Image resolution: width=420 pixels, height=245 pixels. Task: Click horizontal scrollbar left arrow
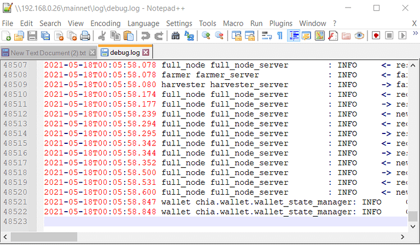[x=5, y=237]
